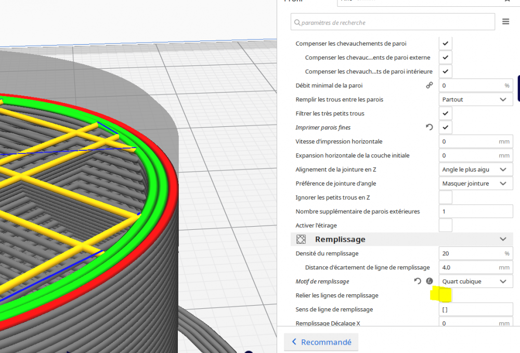This screenshot has width=520, height=353.
Task: Collapse the Remplissage section
Action: (x=503, y=239)
